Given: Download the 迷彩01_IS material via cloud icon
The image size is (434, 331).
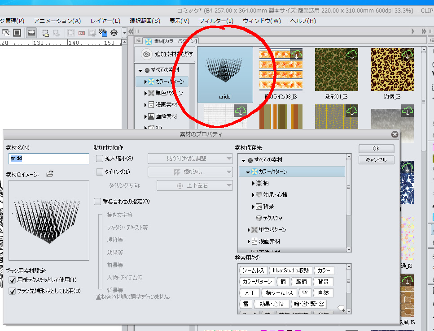Looking at the screenshot, I should [x=352, y=55].
